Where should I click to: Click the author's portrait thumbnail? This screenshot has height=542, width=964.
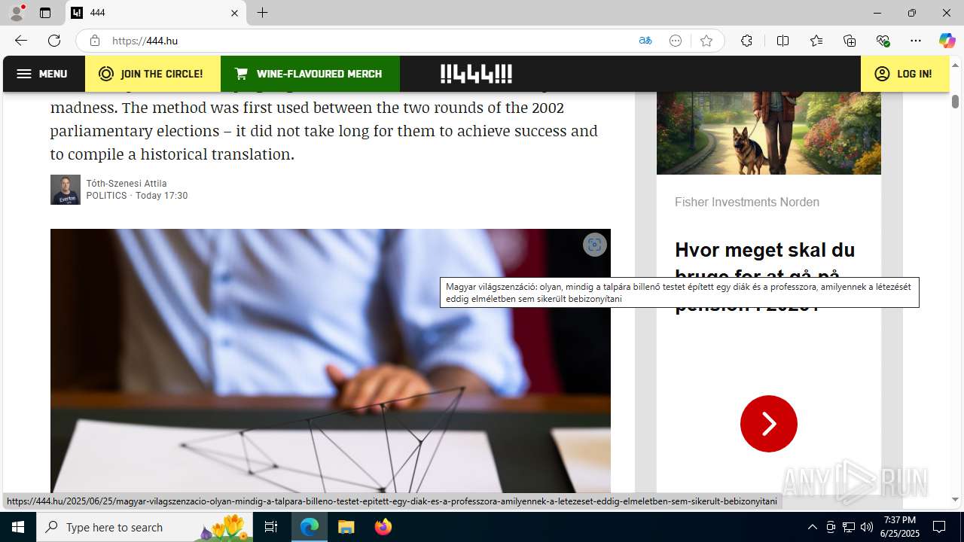66,190
